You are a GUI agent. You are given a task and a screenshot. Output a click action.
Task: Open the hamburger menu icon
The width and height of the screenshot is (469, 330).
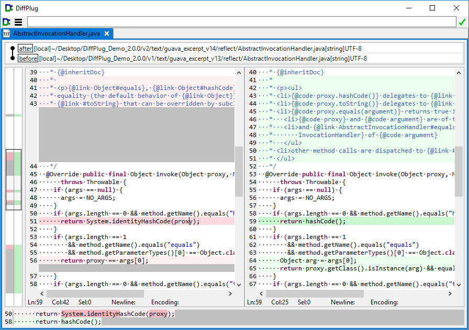pyautogui.click(x=18, y=22)
